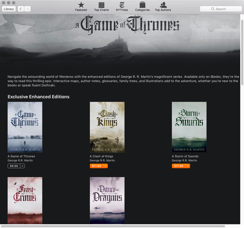Viewport: 244px width, 228px height.
Task: Go forward with the right arrow
Action: pos(27,9)
